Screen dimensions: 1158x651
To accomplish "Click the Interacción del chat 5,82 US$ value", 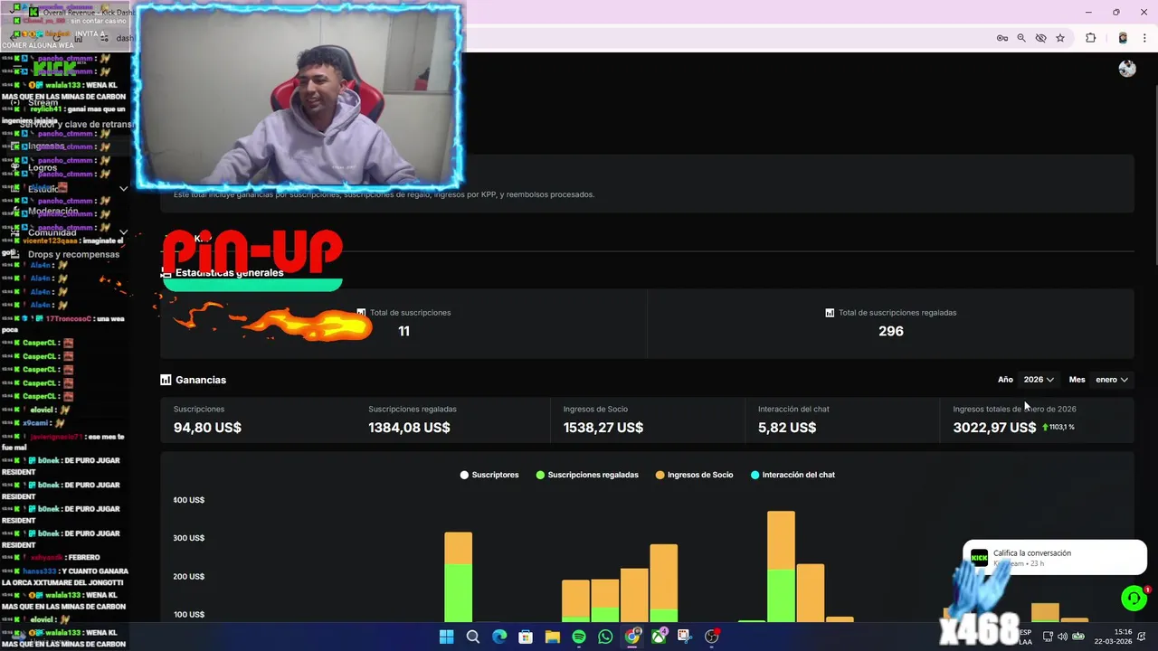I will tap(787, 428).
